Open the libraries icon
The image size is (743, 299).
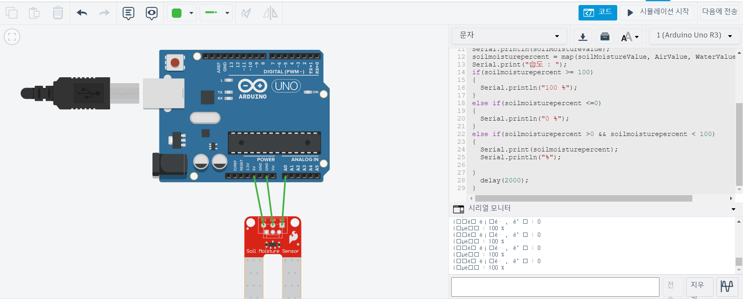[605, 37]
